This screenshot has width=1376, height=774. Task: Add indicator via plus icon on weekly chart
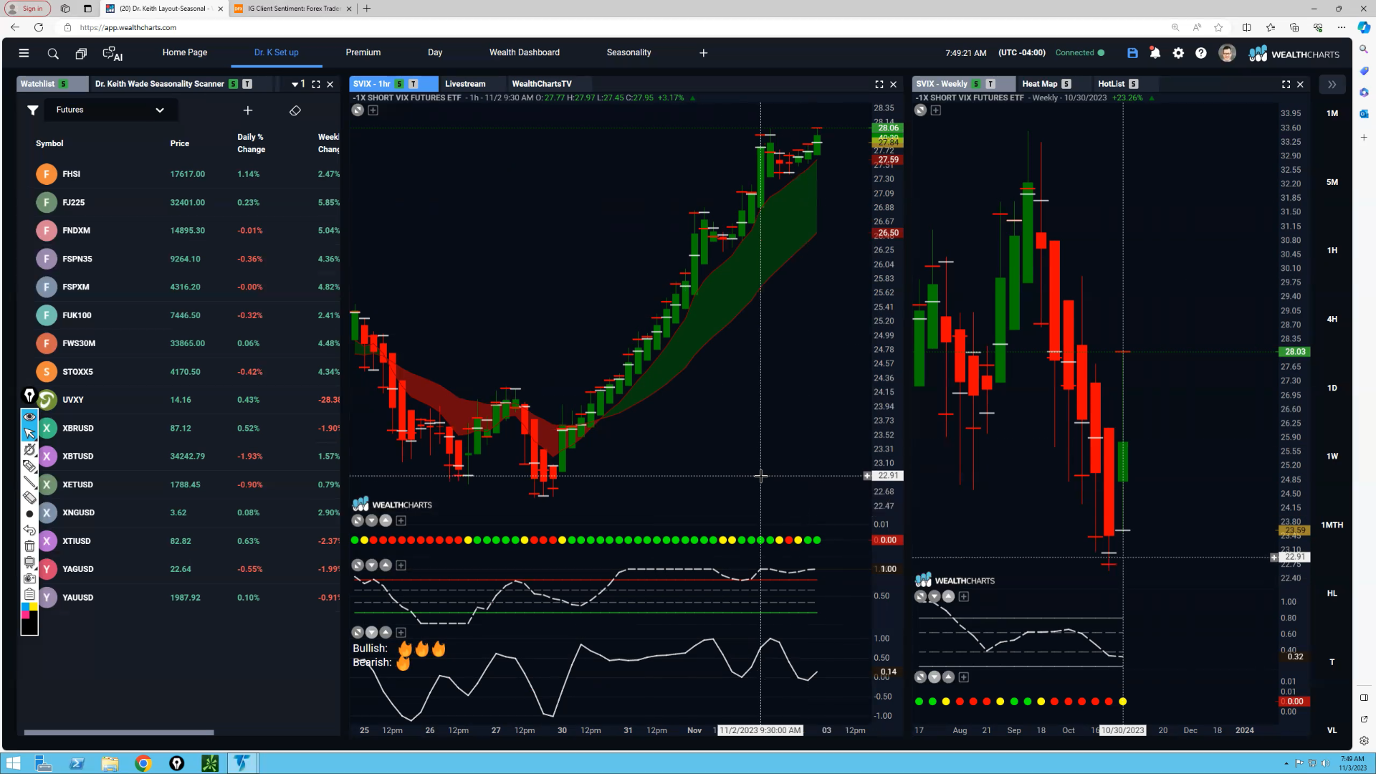[x=935, y=110]
